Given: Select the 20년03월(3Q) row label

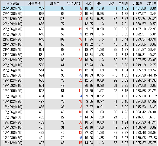Looking at the screenshot, I should tap(13, 75).
